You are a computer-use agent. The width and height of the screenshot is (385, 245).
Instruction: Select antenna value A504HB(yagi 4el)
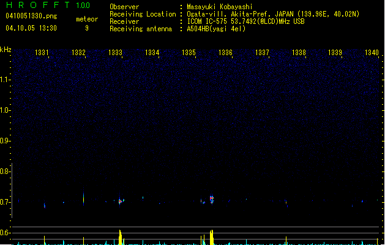click(216, 29)
